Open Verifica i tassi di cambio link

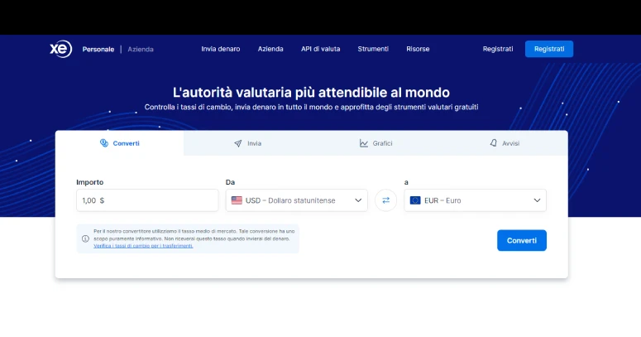coord(143,246)
